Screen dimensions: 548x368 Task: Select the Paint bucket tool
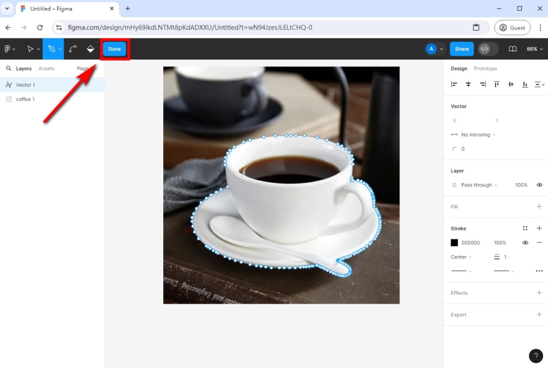click(x=90, y=48)
